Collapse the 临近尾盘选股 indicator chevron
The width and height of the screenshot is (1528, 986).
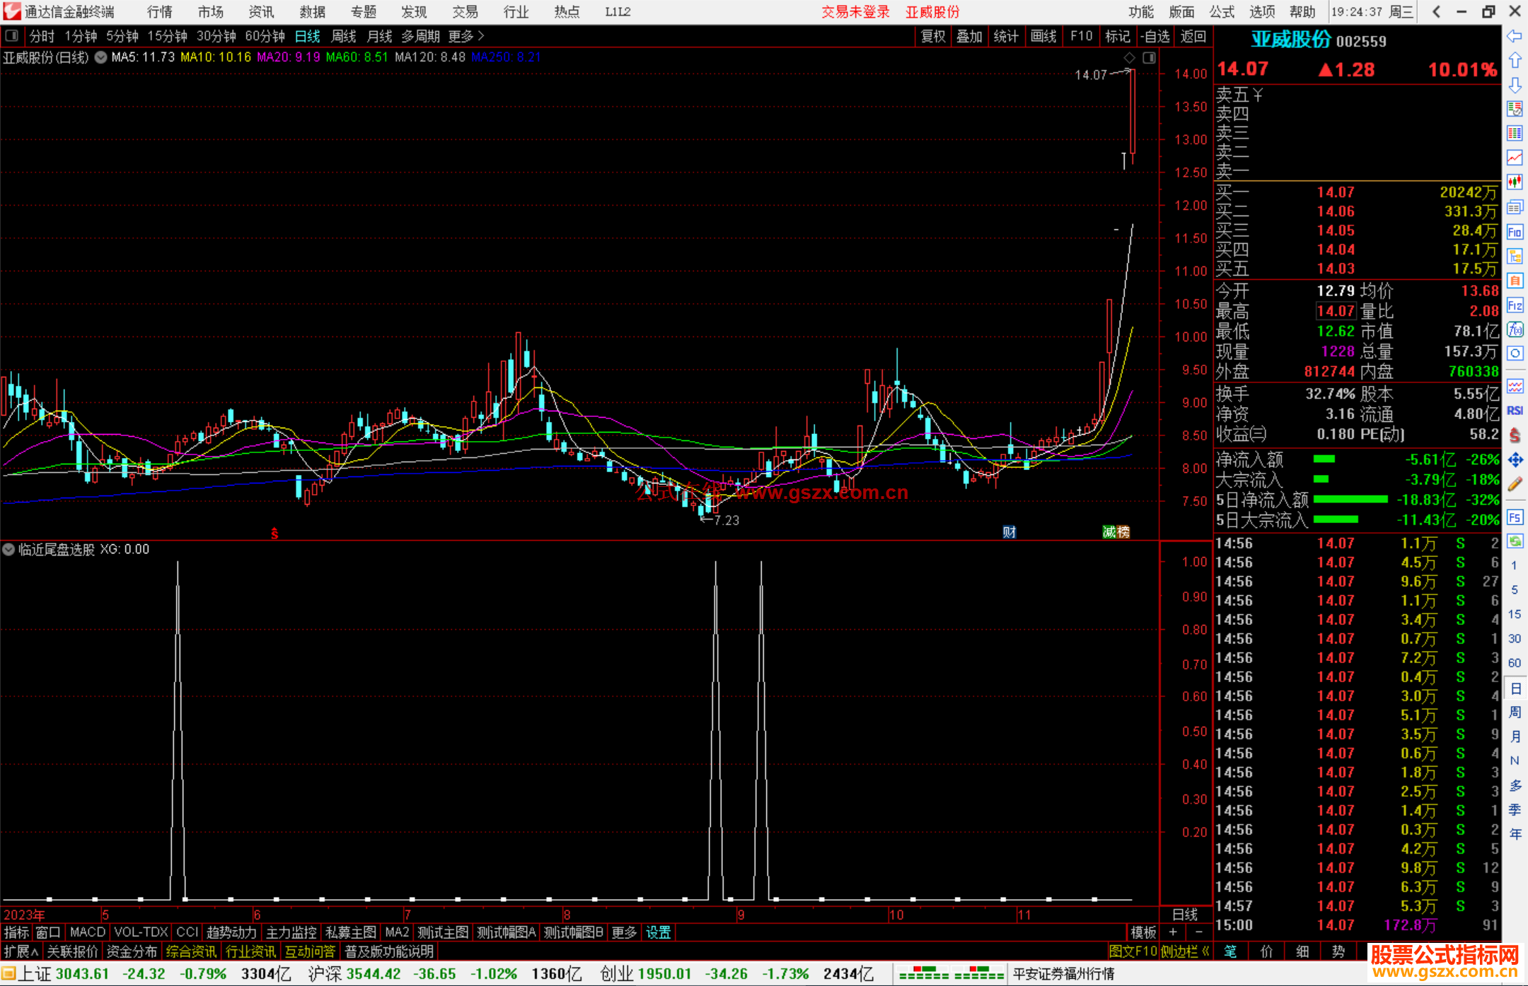tap(8, 549)
